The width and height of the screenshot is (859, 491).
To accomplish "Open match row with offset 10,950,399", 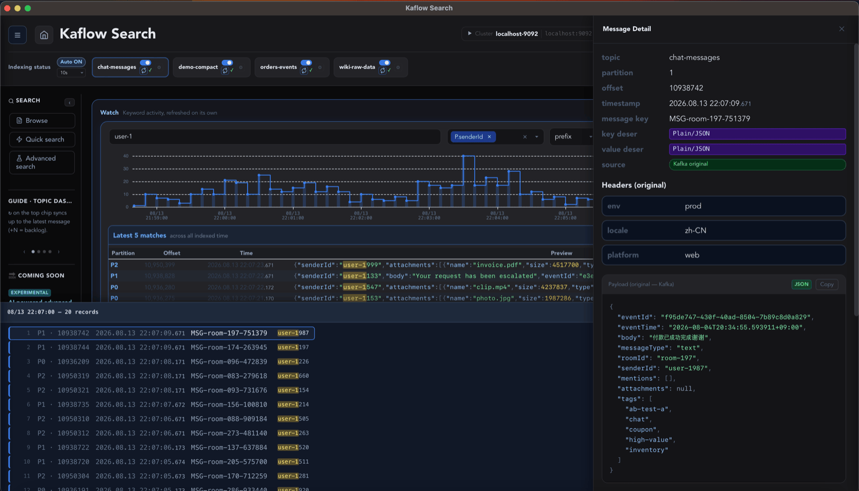I will [351, 265].
